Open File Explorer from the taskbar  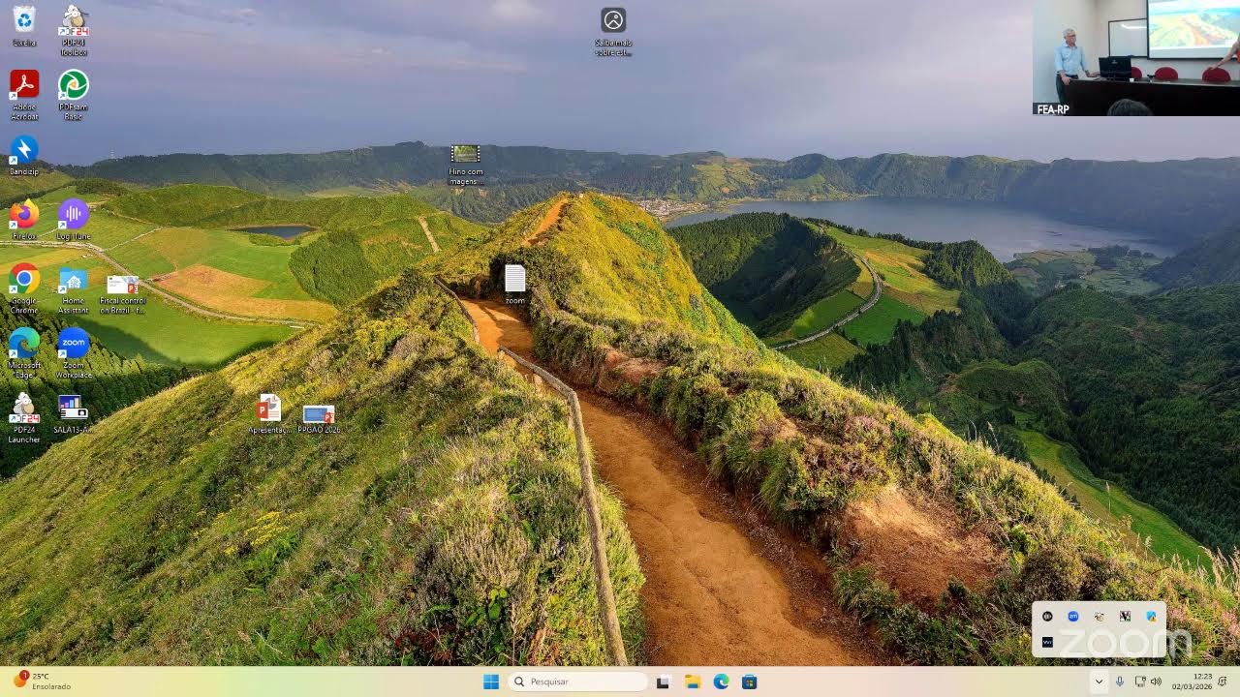(x=692, y=682)
